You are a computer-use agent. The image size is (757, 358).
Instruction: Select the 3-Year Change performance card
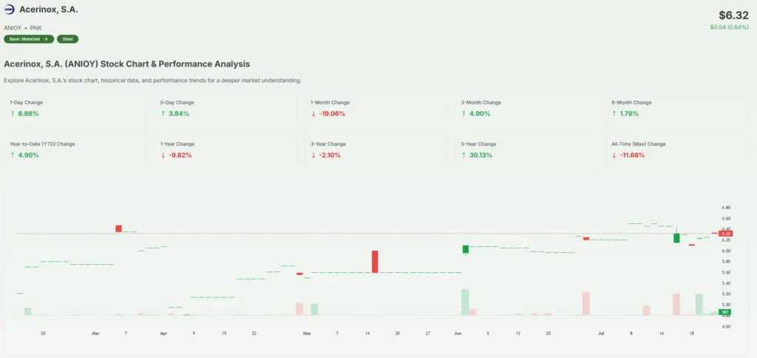[x=375, y=150]
